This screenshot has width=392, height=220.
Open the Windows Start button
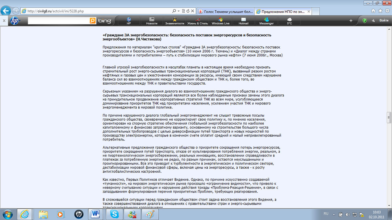(x=7, y=214)
